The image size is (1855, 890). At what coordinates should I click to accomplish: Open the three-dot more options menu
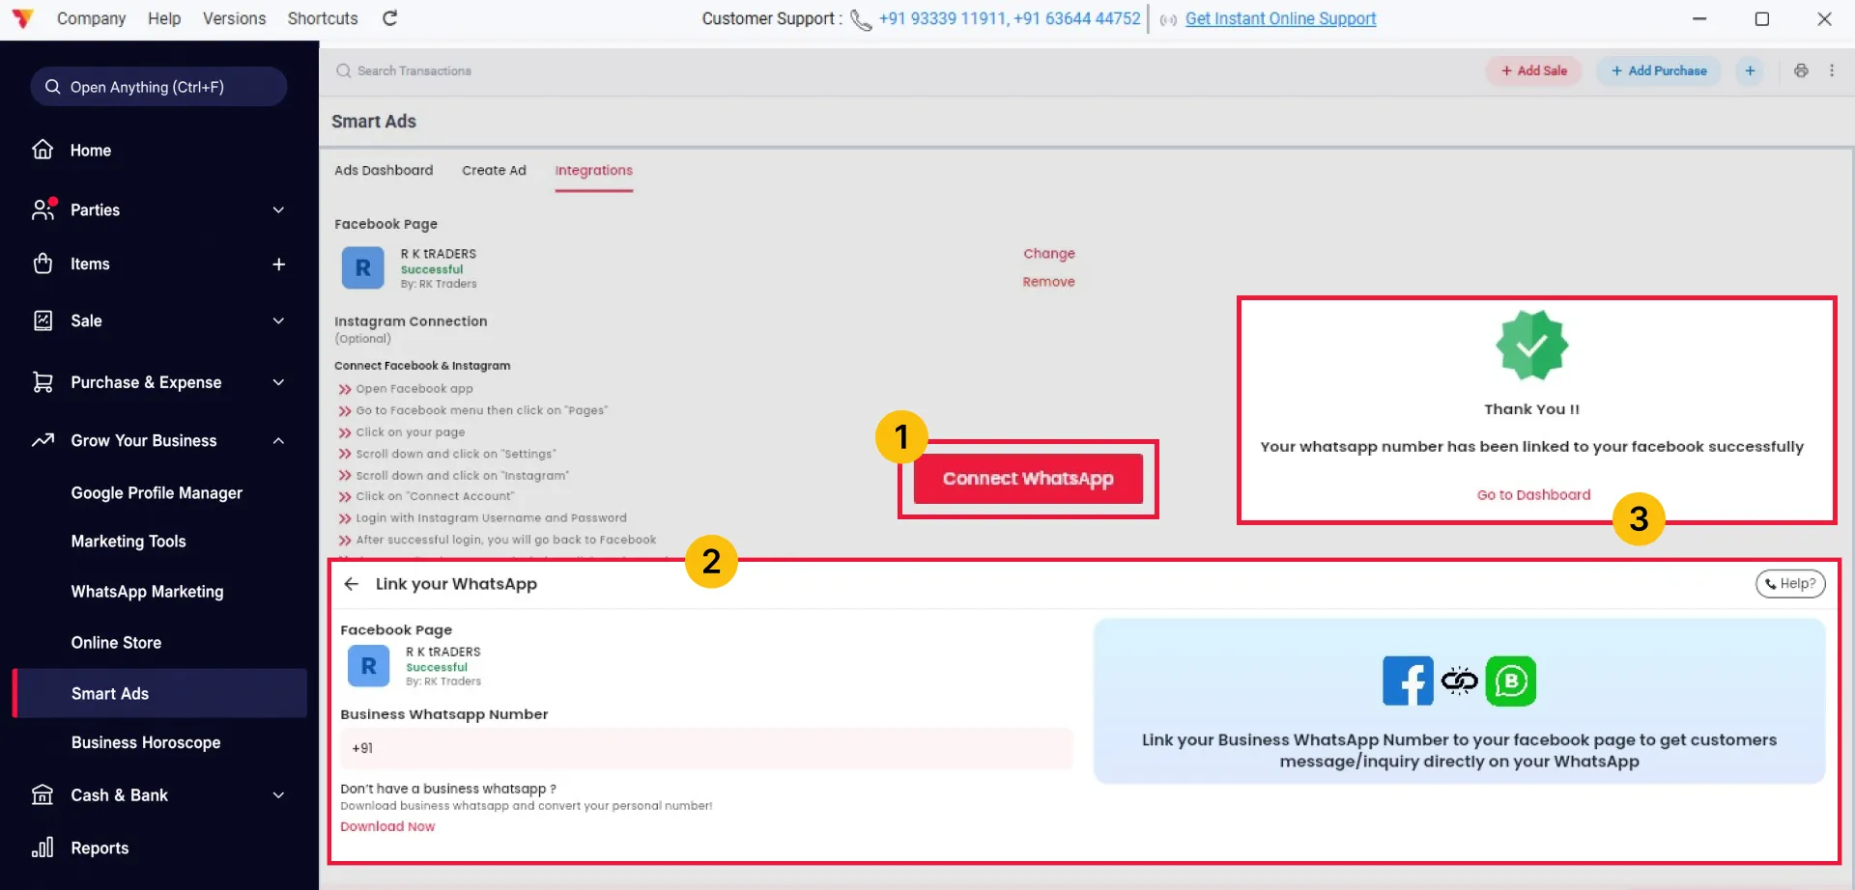[1832, 70]
